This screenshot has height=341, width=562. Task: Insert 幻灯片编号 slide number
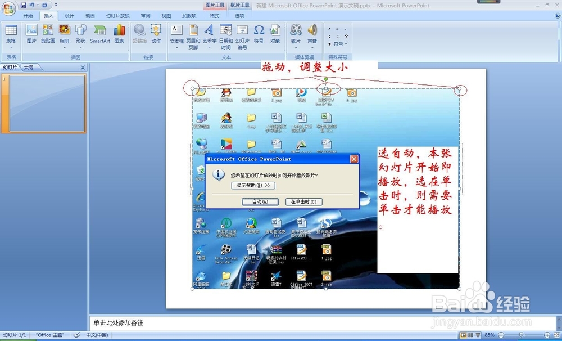tap(242, 37)
